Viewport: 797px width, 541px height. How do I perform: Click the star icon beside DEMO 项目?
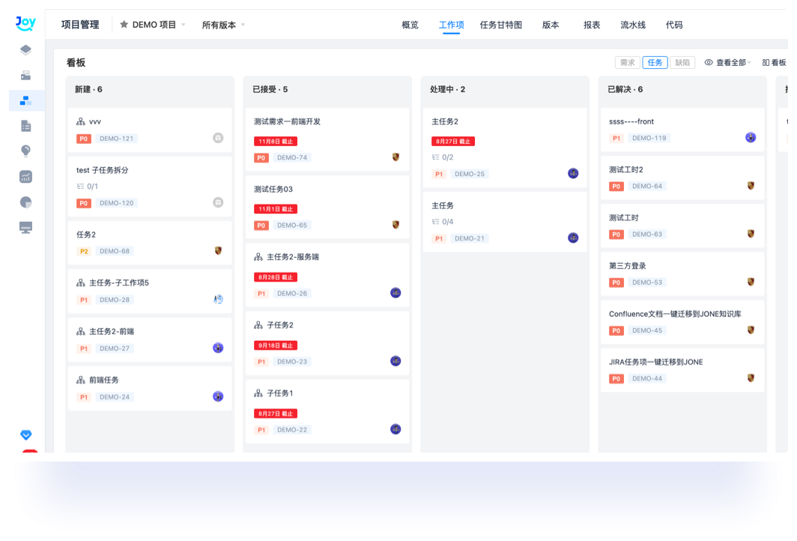[x=124, y=25]
